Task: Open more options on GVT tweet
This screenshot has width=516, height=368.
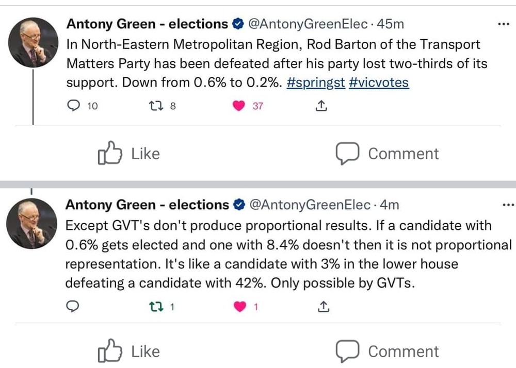Action: point(508,205)
